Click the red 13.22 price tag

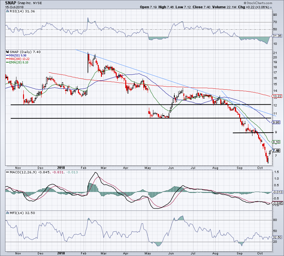(275, 96)
